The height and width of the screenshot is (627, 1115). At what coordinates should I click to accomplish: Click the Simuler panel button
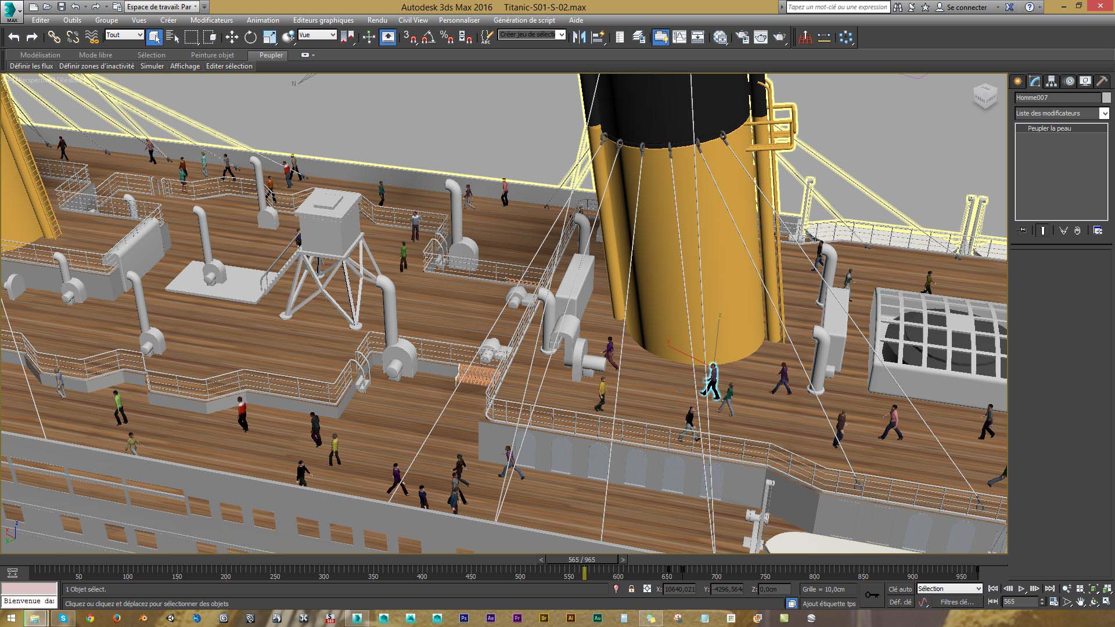point(152,66)
